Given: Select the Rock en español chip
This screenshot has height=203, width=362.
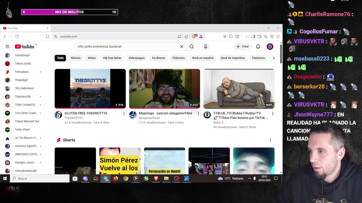Looking at the screenshot, I should [x=203, y=58].
